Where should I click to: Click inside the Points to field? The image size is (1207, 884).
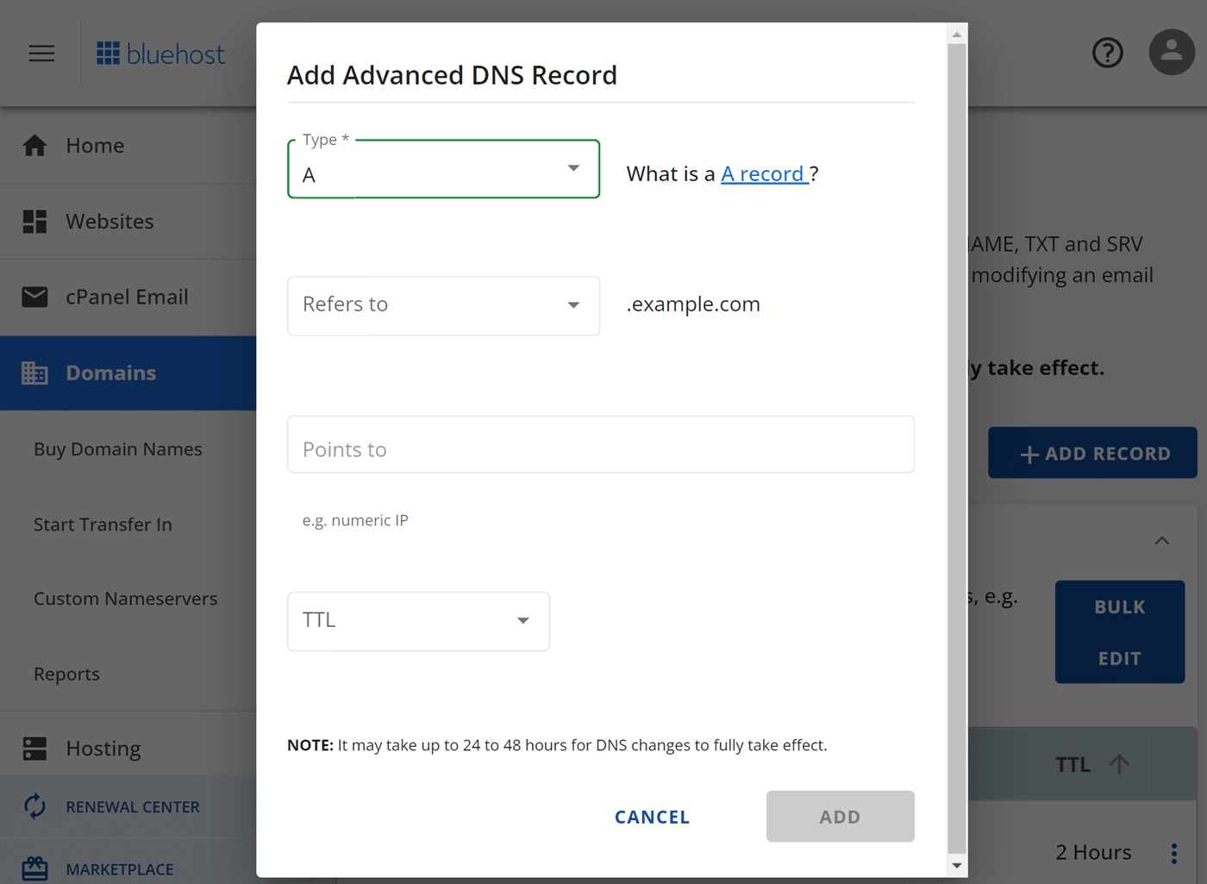coord(601,444)
